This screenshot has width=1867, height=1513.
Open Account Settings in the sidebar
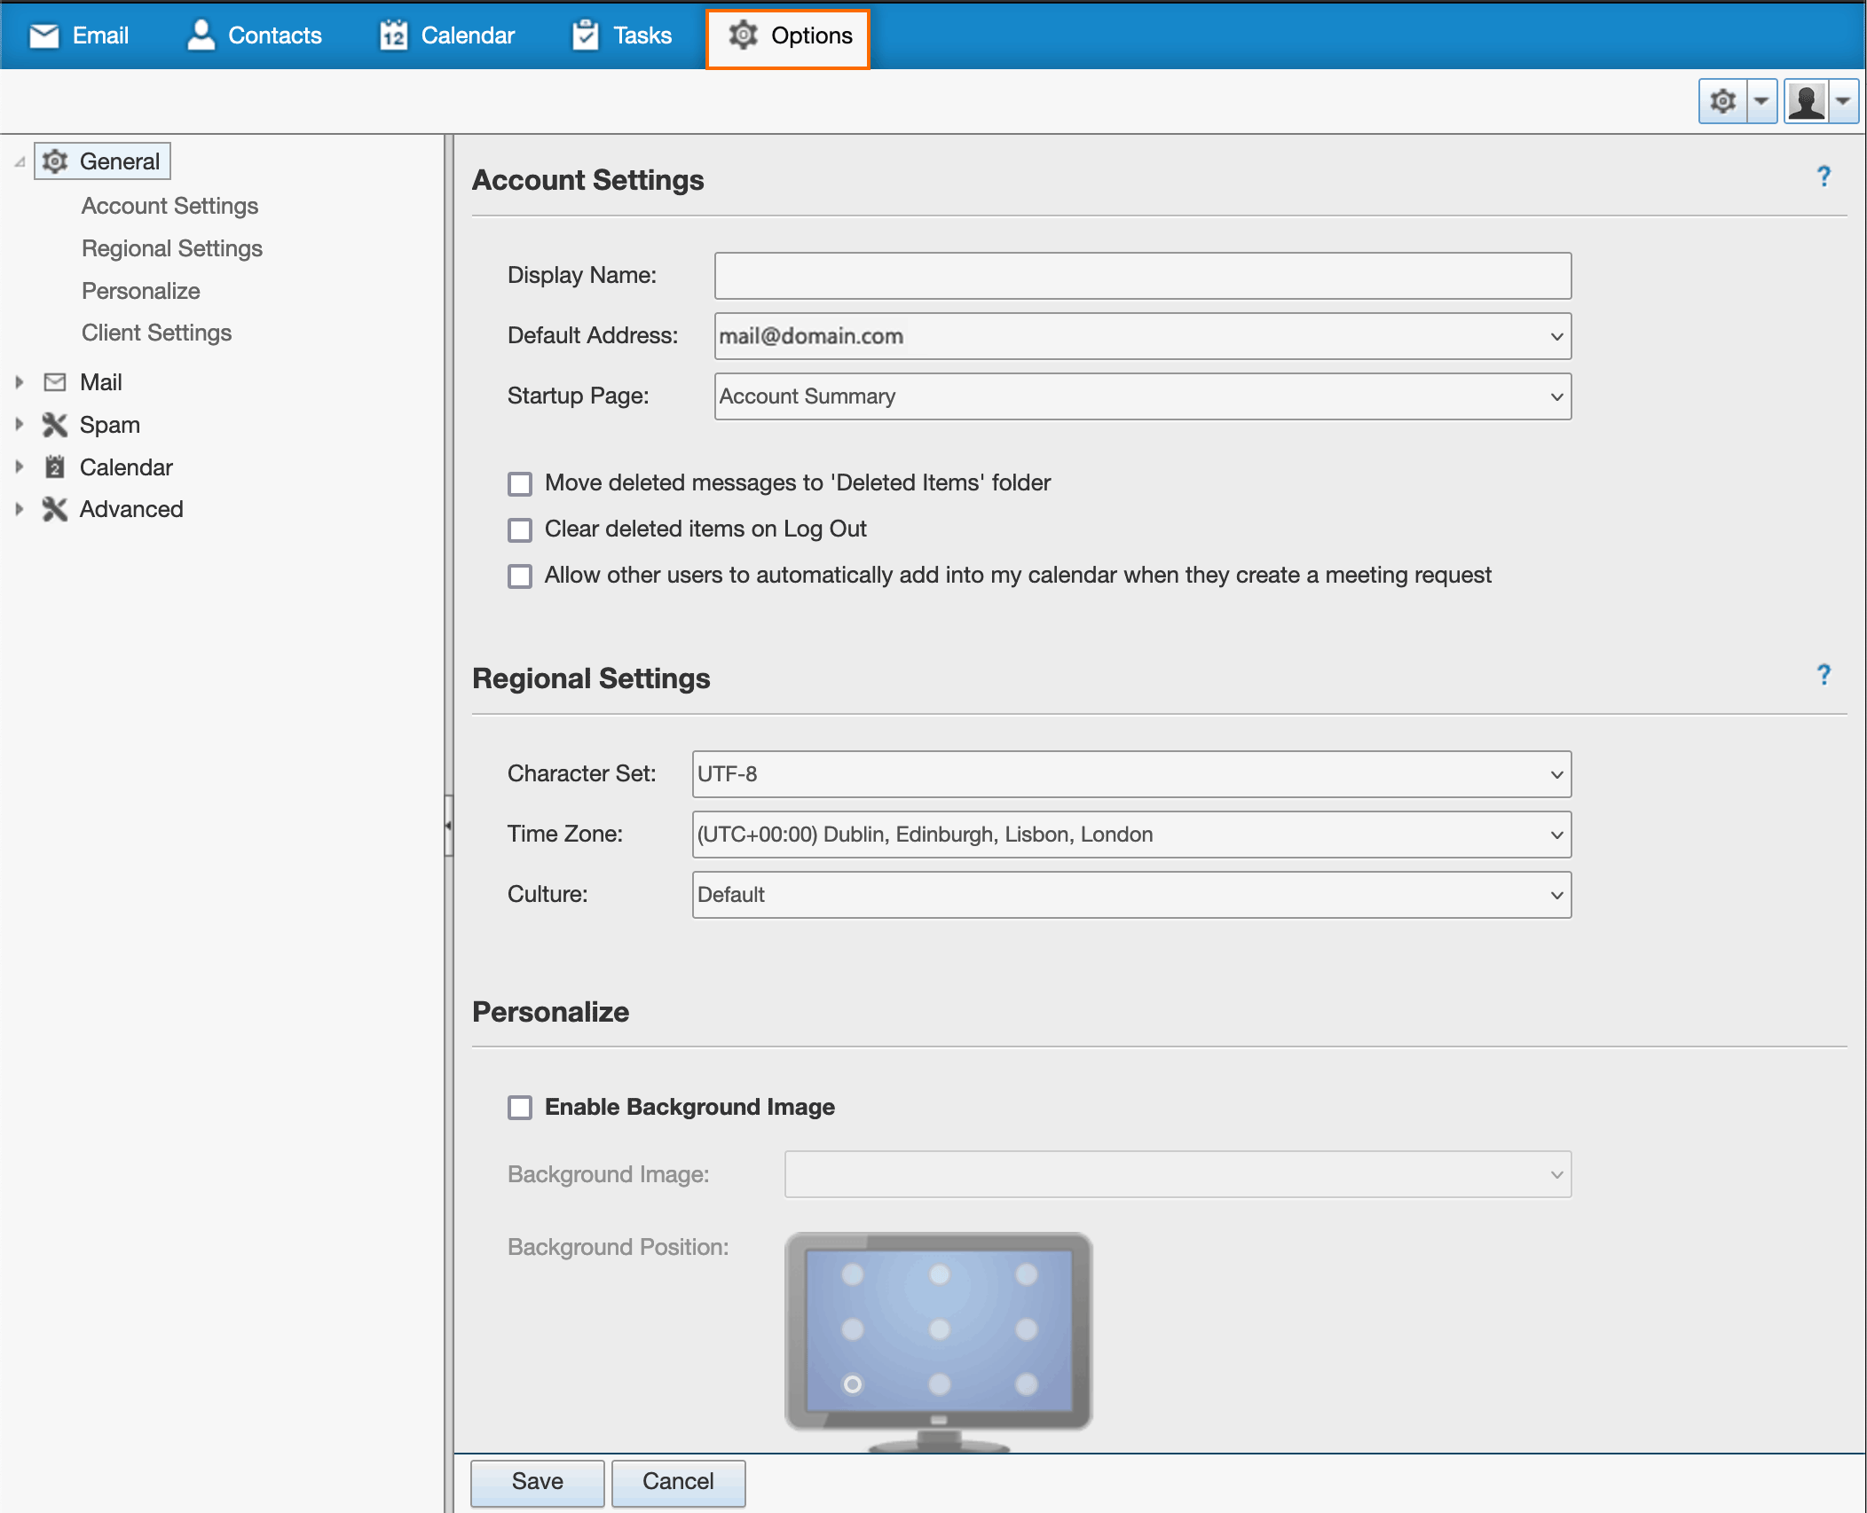click(x=169, y=206)
